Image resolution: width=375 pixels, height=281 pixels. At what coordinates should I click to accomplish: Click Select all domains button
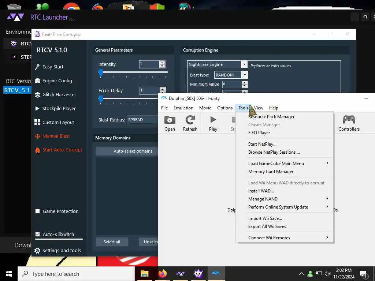(x=112, y=242)
